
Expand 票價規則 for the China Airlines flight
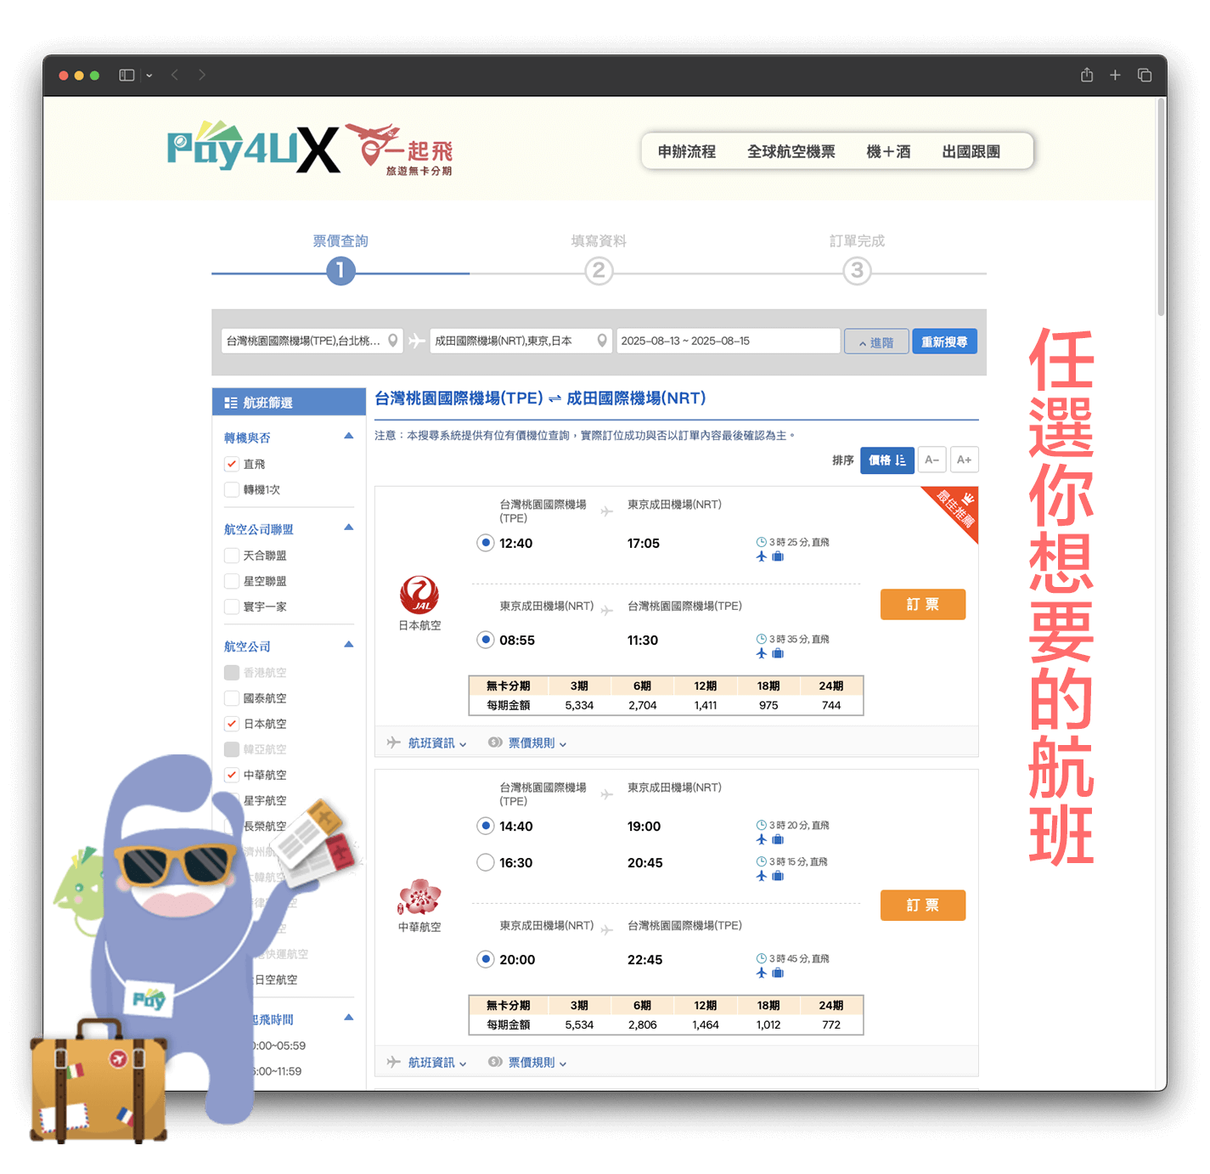coord(537,1063)
